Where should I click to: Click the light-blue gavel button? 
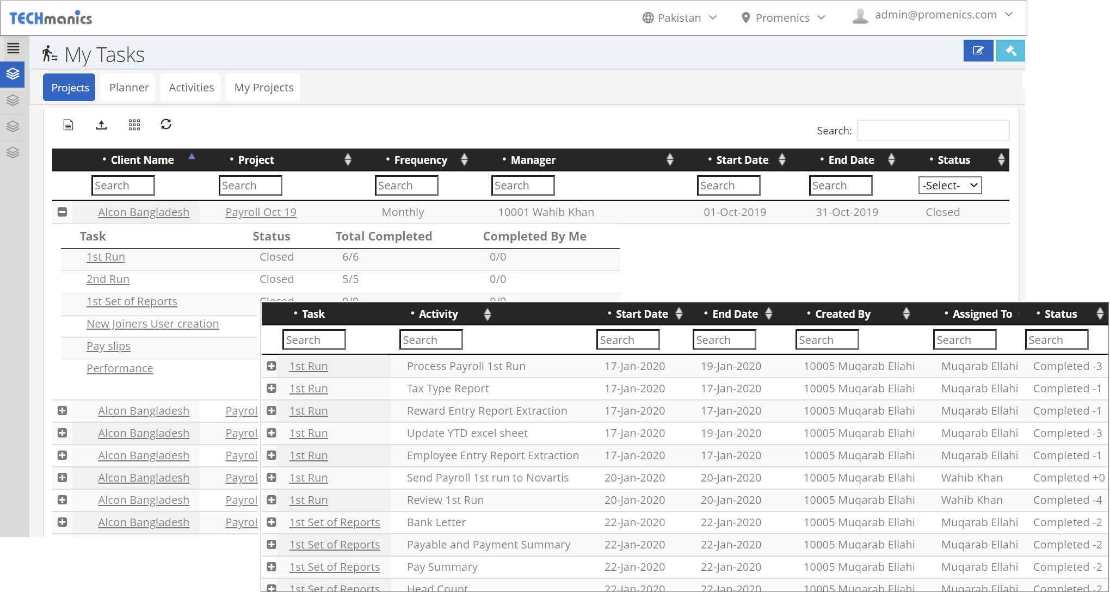pyautogui.click(x=1010, y=51)
